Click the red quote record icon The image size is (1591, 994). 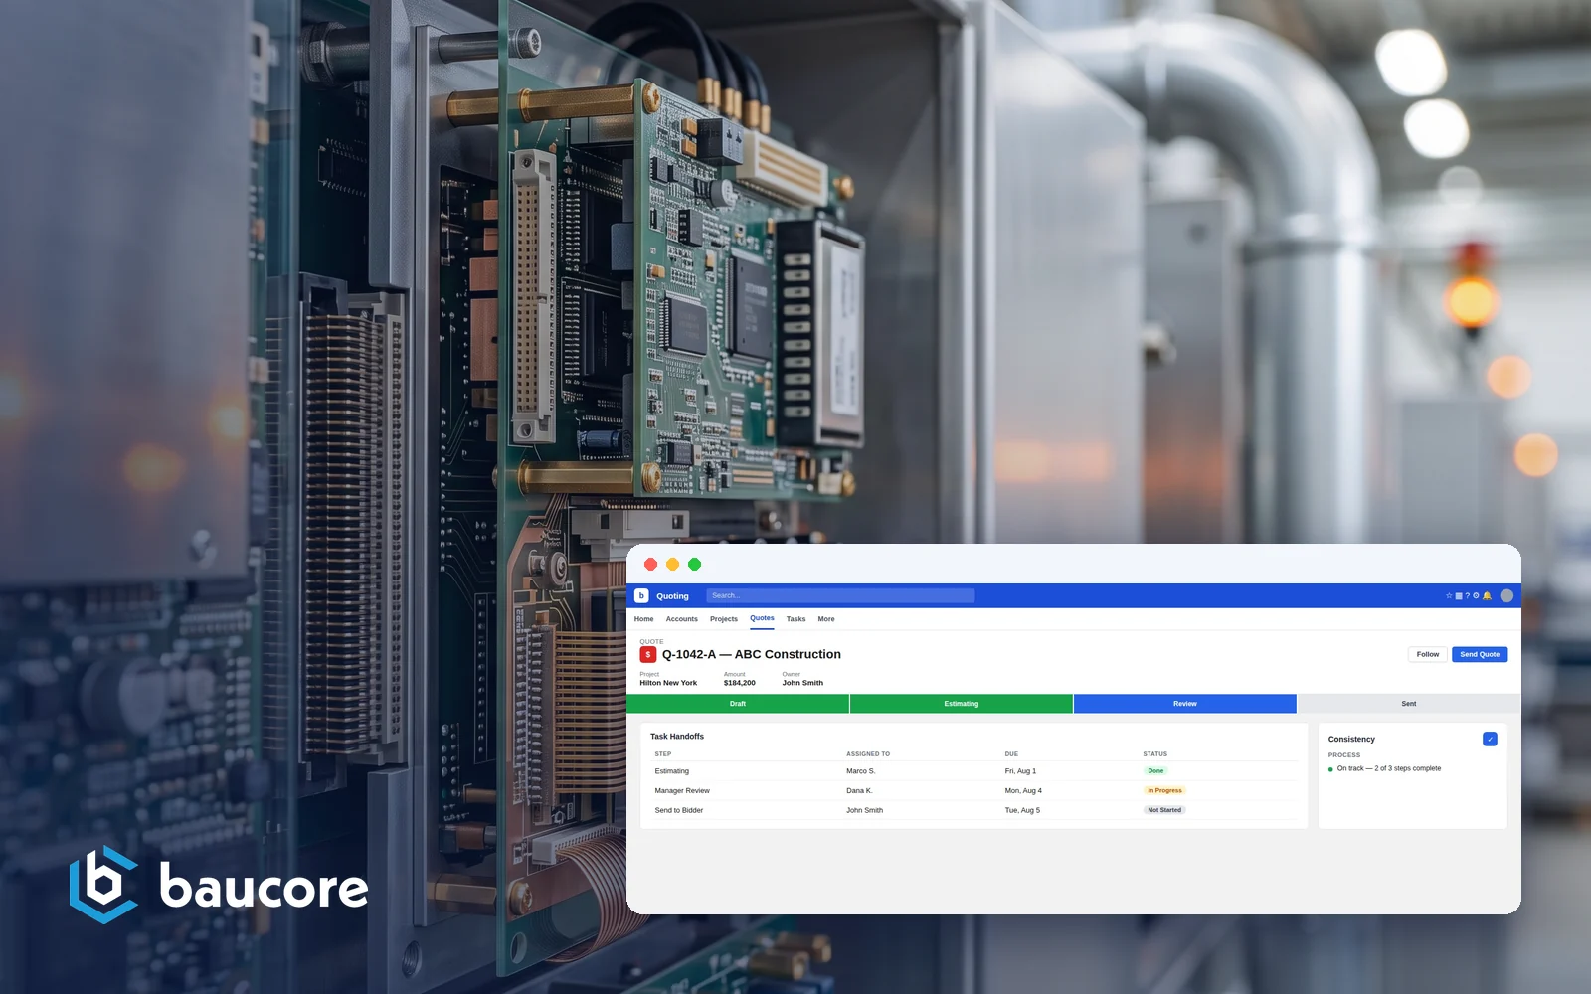(x=647, y=654)
